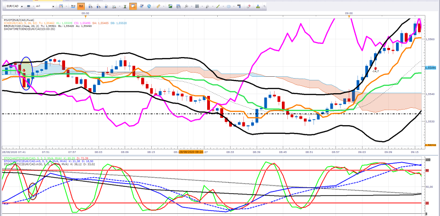
Task: Expand the horizontal lines dropdown arrow
Action: tap(202, 6)
